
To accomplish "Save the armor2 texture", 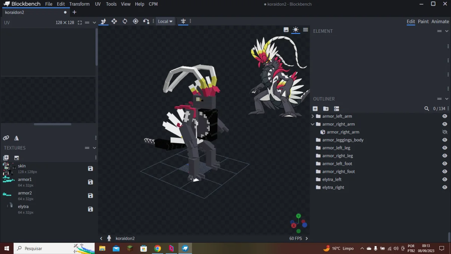I will pyautogui.click(x=90, y=196).
